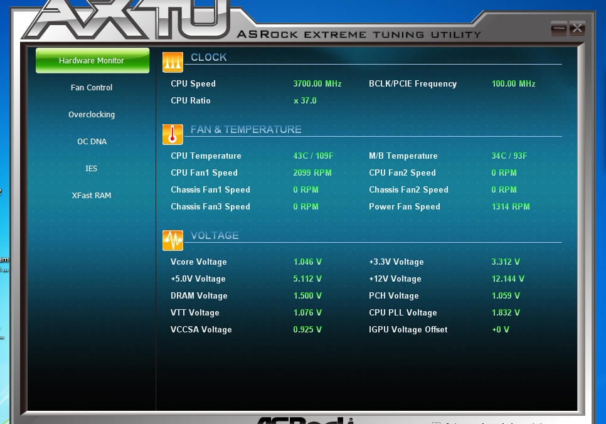Image resolution: width=606 pixels, height=424 pixels.
Task: Click the Fan & Temperature thermometer icon
Action: [173, 134]
